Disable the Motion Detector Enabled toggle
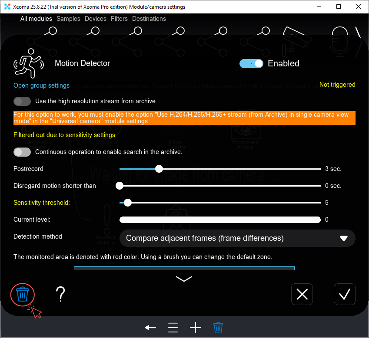This screenshot has height=338, width=369. 251,63
